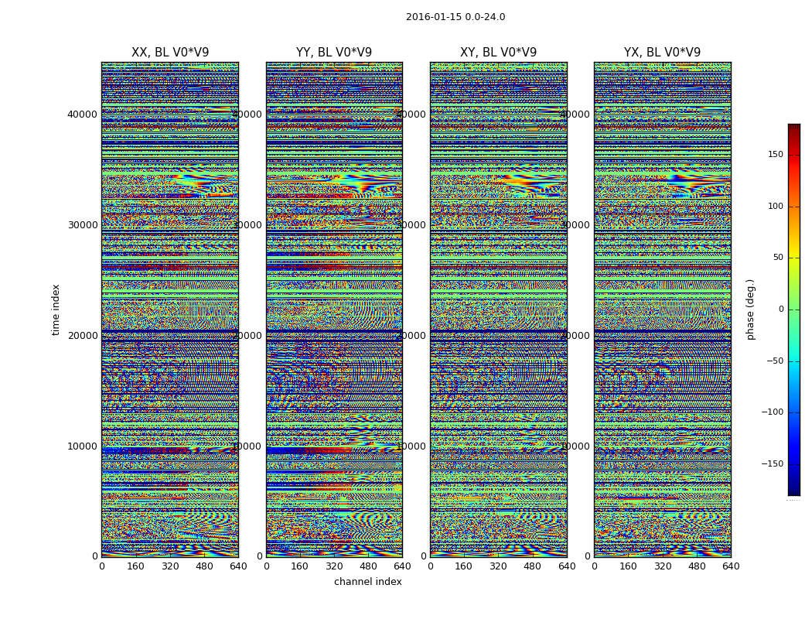812x619 pixels.
Task: Click the YY, BL V0*V9 subplot title
Action: click(x=334, y=53)
